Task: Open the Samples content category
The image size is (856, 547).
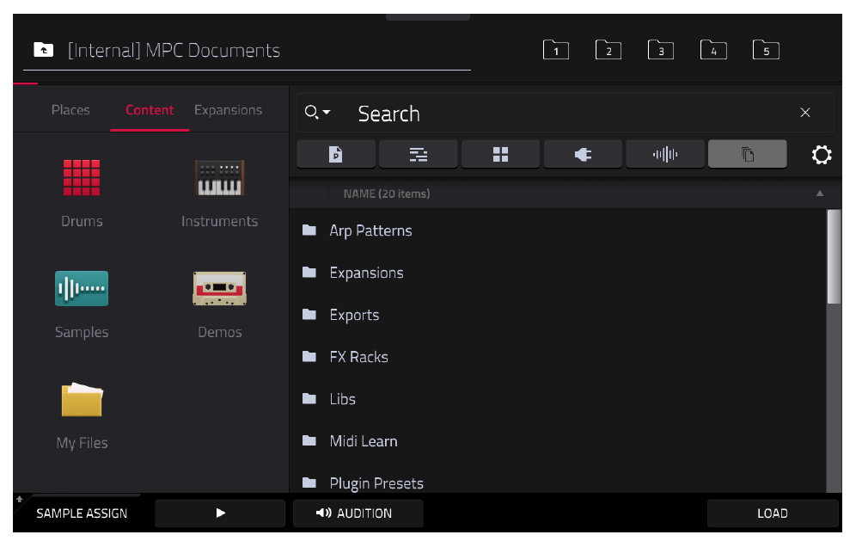Action: [82, 304]
